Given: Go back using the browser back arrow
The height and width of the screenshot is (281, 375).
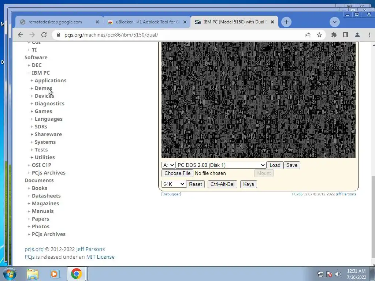Looking at the screenshot, I should point(21,35).
